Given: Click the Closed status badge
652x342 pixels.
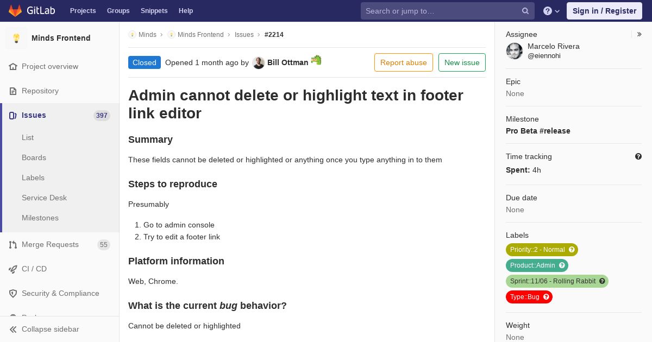Looking at the screenshot, I should pyautogui.click(x=145, y=62).
